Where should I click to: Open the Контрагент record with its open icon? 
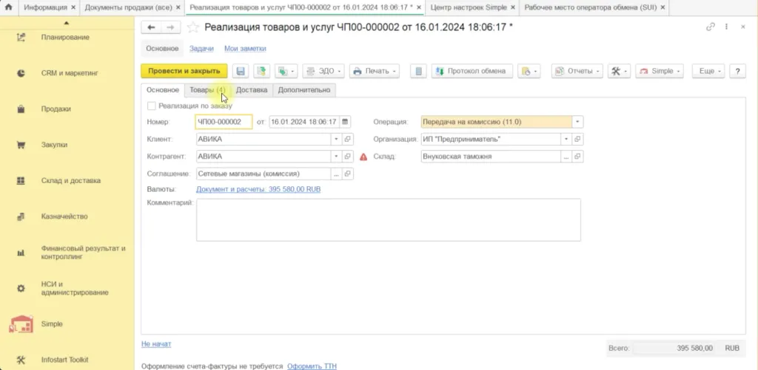pos(348,157)
